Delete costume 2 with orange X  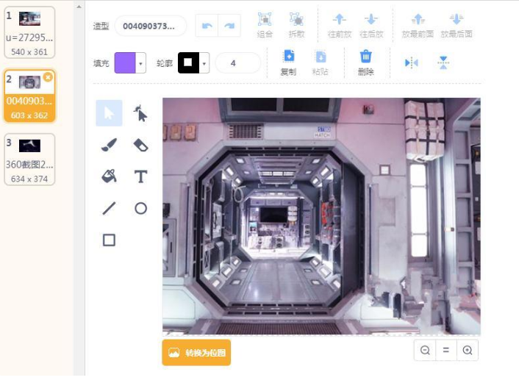click(48, 77)
